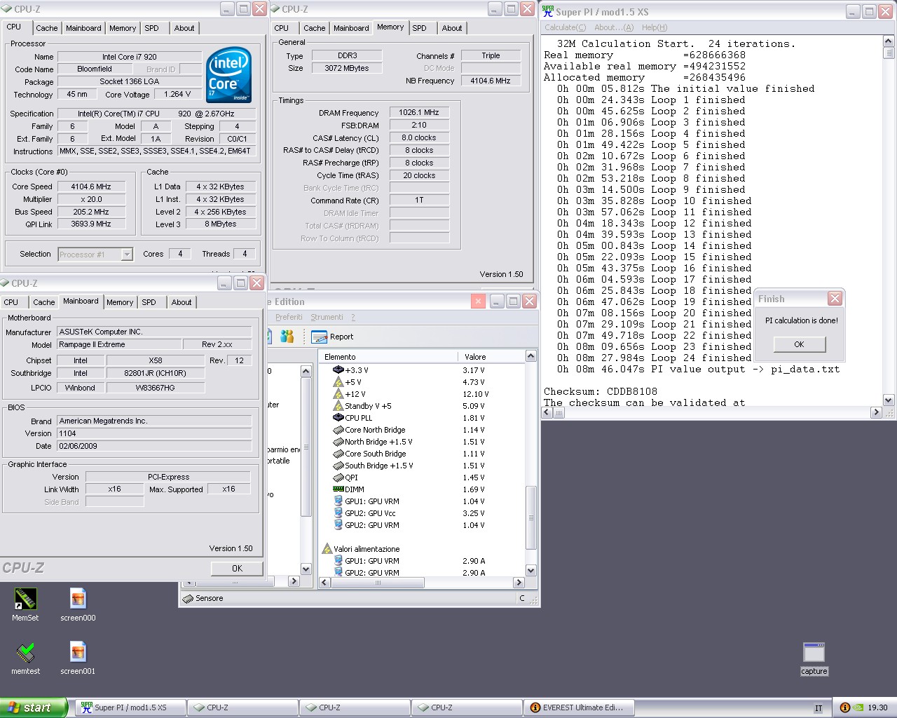Open About tab in the CPU-Z motherboard window
The image size is (897, 718).
[182, 302]
